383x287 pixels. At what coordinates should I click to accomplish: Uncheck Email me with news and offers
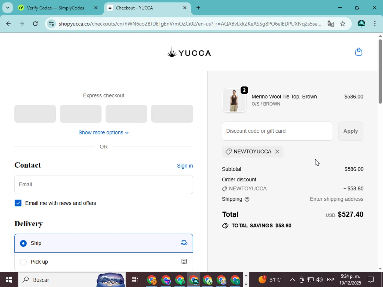pos(18,203)
